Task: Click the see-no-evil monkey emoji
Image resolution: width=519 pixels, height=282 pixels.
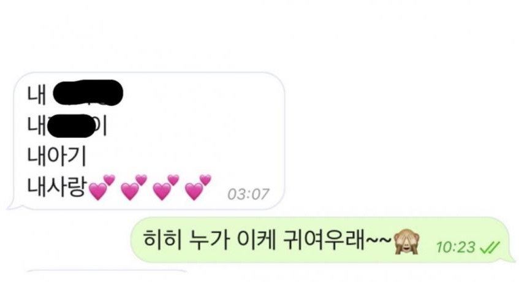Action: 407,243
